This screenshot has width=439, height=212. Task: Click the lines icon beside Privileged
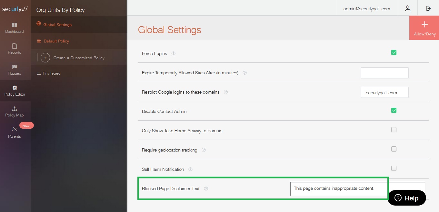[x=39, y=73]
